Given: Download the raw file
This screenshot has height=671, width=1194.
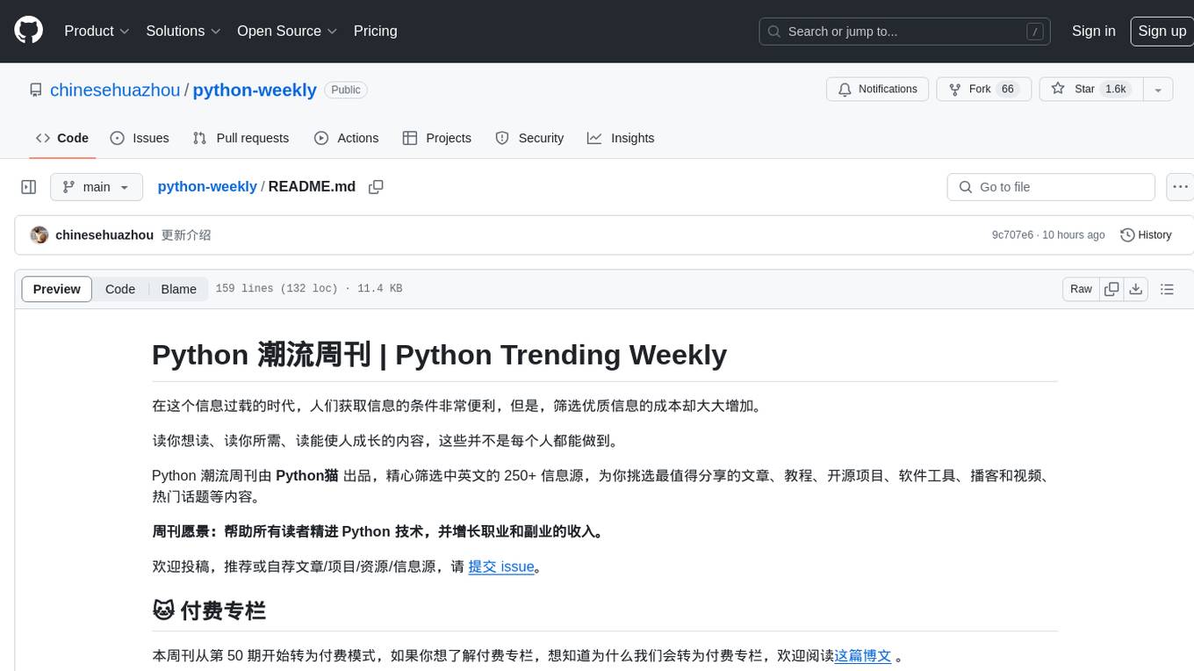Looking at the screenshot, I should [x=1135, y=289].
